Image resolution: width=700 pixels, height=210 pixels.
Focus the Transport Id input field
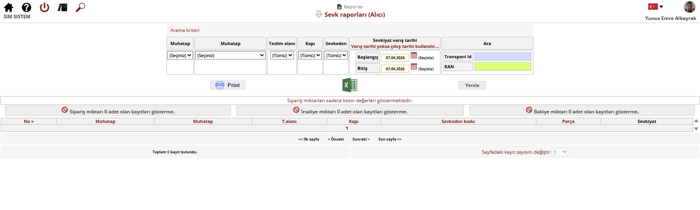tap(503, 57)
